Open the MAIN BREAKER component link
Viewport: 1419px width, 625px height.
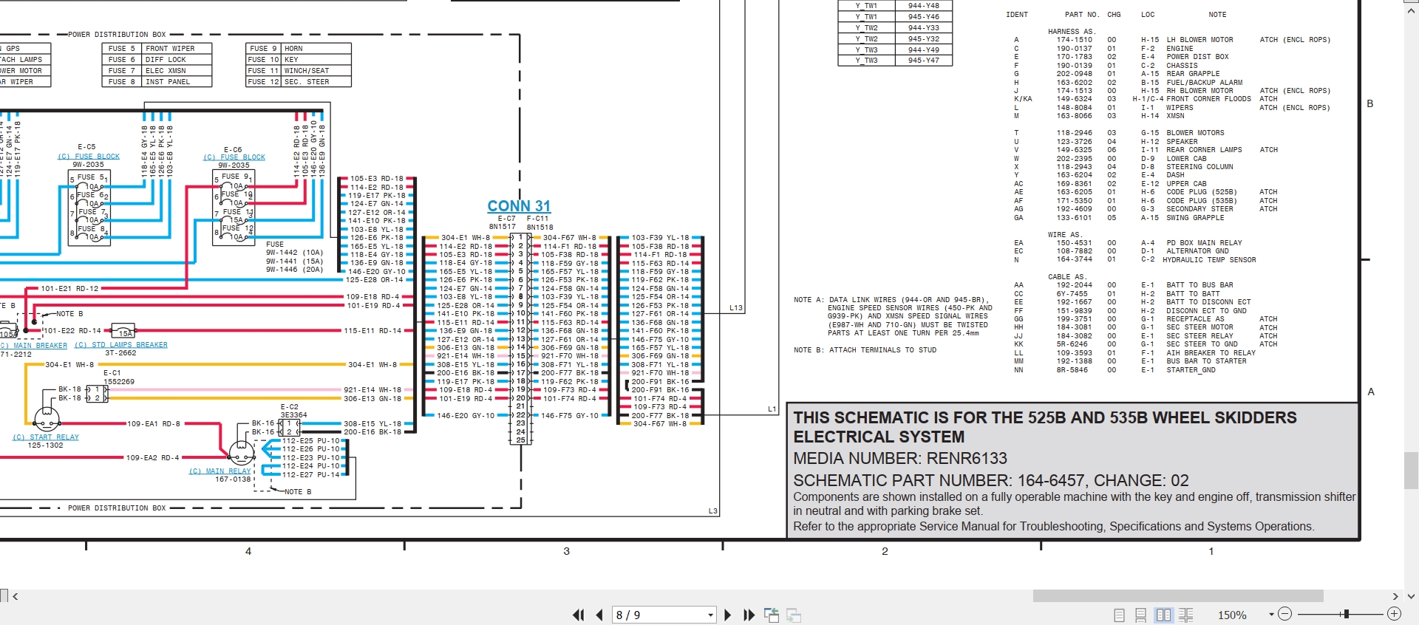34,345
